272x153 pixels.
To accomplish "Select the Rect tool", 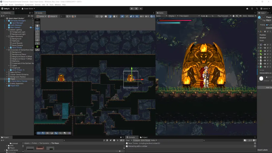I will point(37,37).
